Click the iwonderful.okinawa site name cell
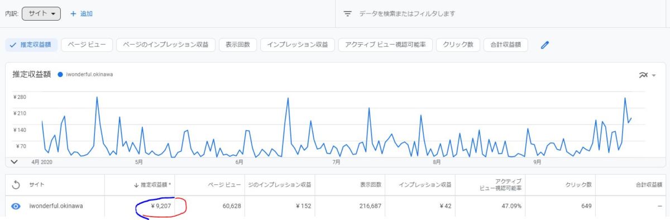Screen dimensions: 670x220 (x=56, y=206)
